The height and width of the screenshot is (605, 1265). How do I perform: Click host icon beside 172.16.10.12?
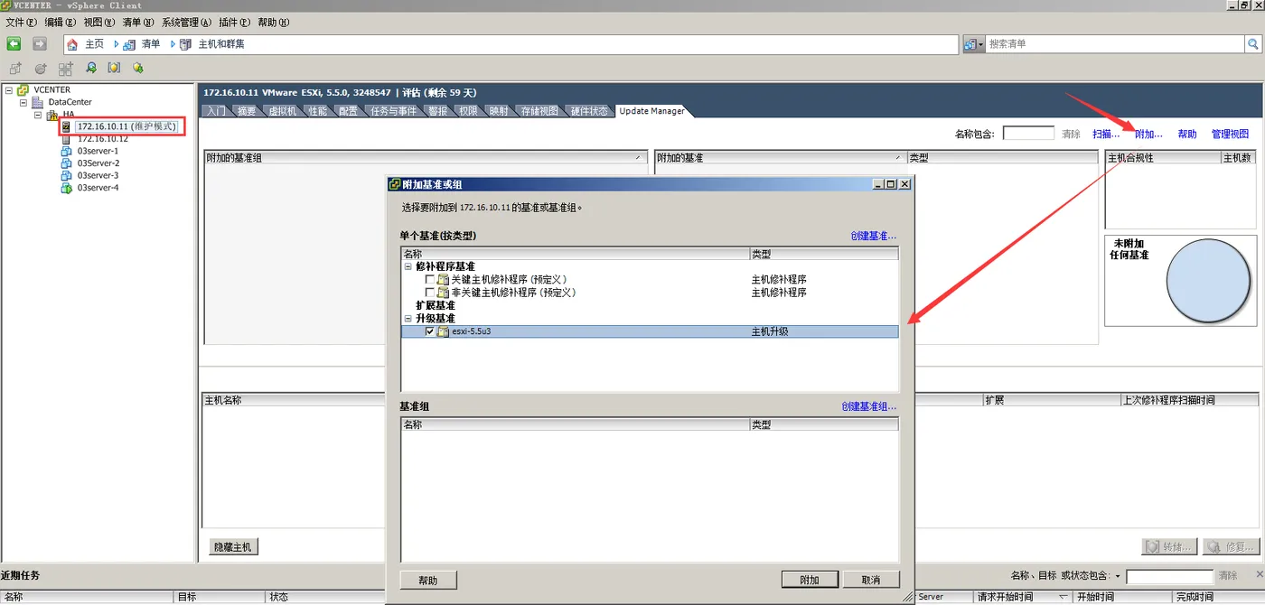pos(67,139)
